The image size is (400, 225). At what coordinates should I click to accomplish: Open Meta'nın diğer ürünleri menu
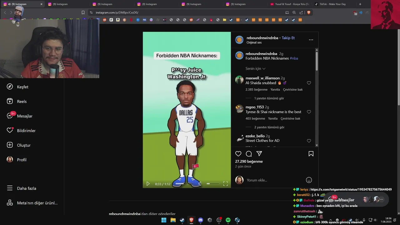pyautogui.click(x=32, y=203)
